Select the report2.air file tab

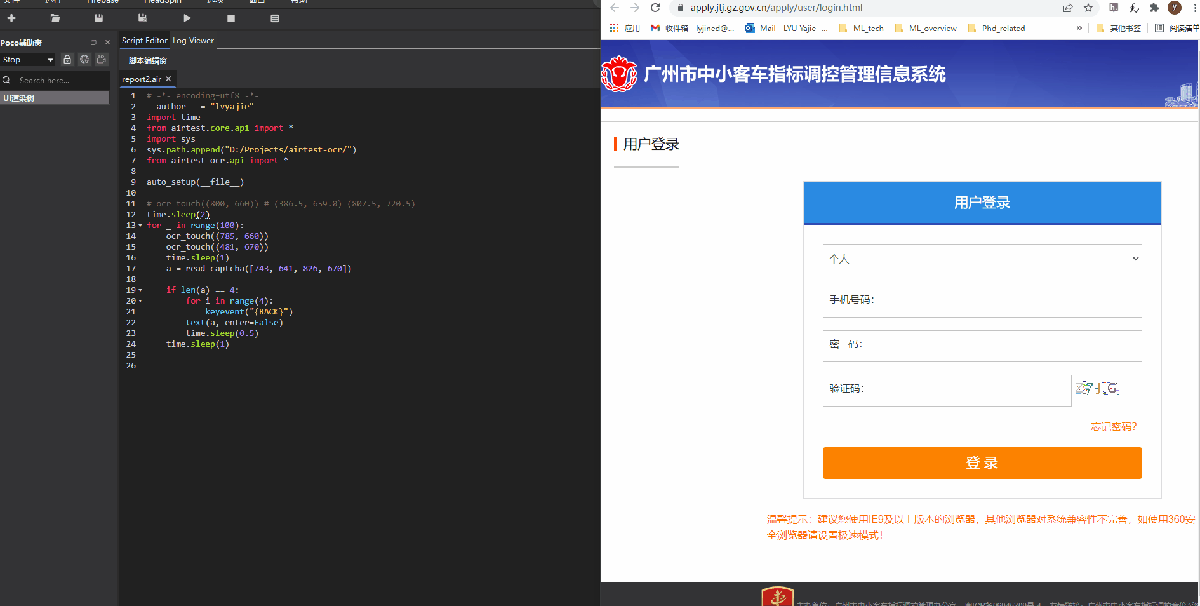pyautogui.click(x=142, y=79)
